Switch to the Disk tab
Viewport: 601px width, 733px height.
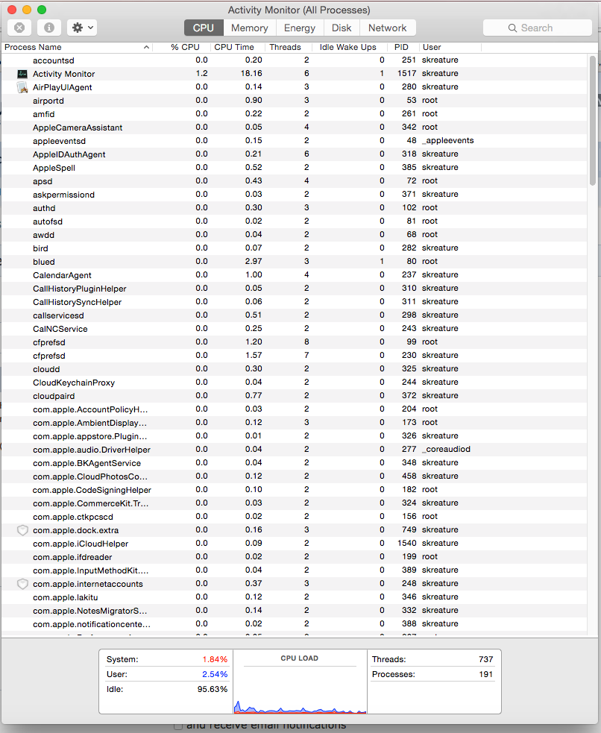pyautogui.click(x=342, y=28)
